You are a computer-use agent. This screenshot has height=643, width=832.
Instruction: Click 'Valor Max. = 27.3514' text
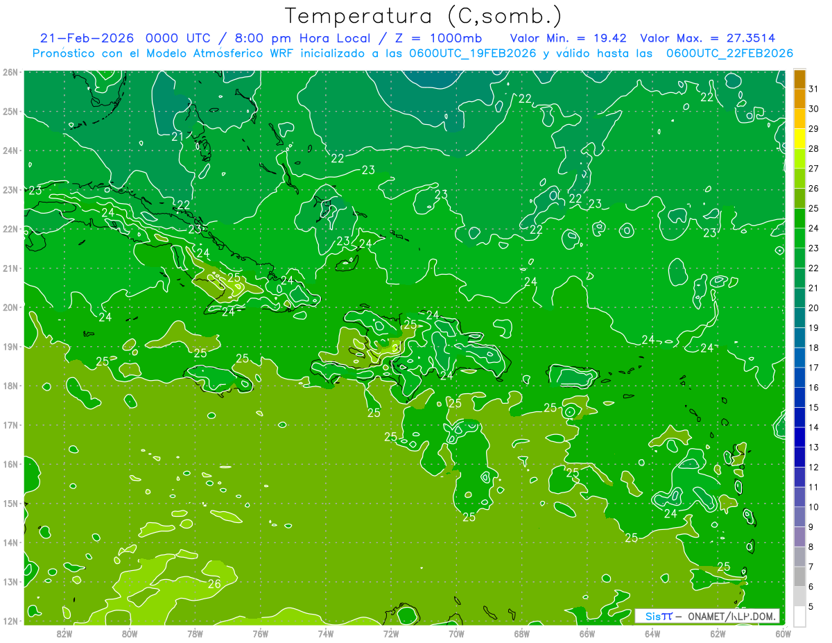click(708, 37)
